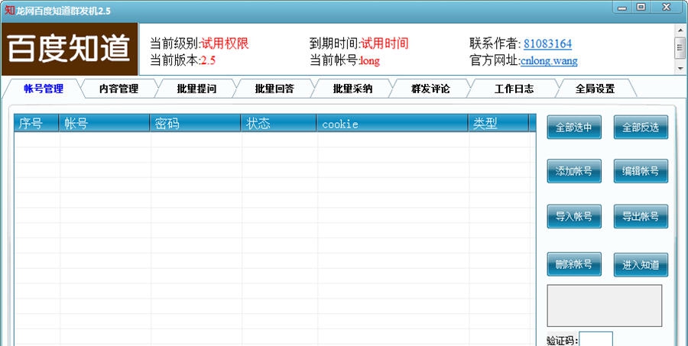Viewport: 688px width, 346px height.
Task: Select the 批量采纳 tab
Action: point(352,89)
